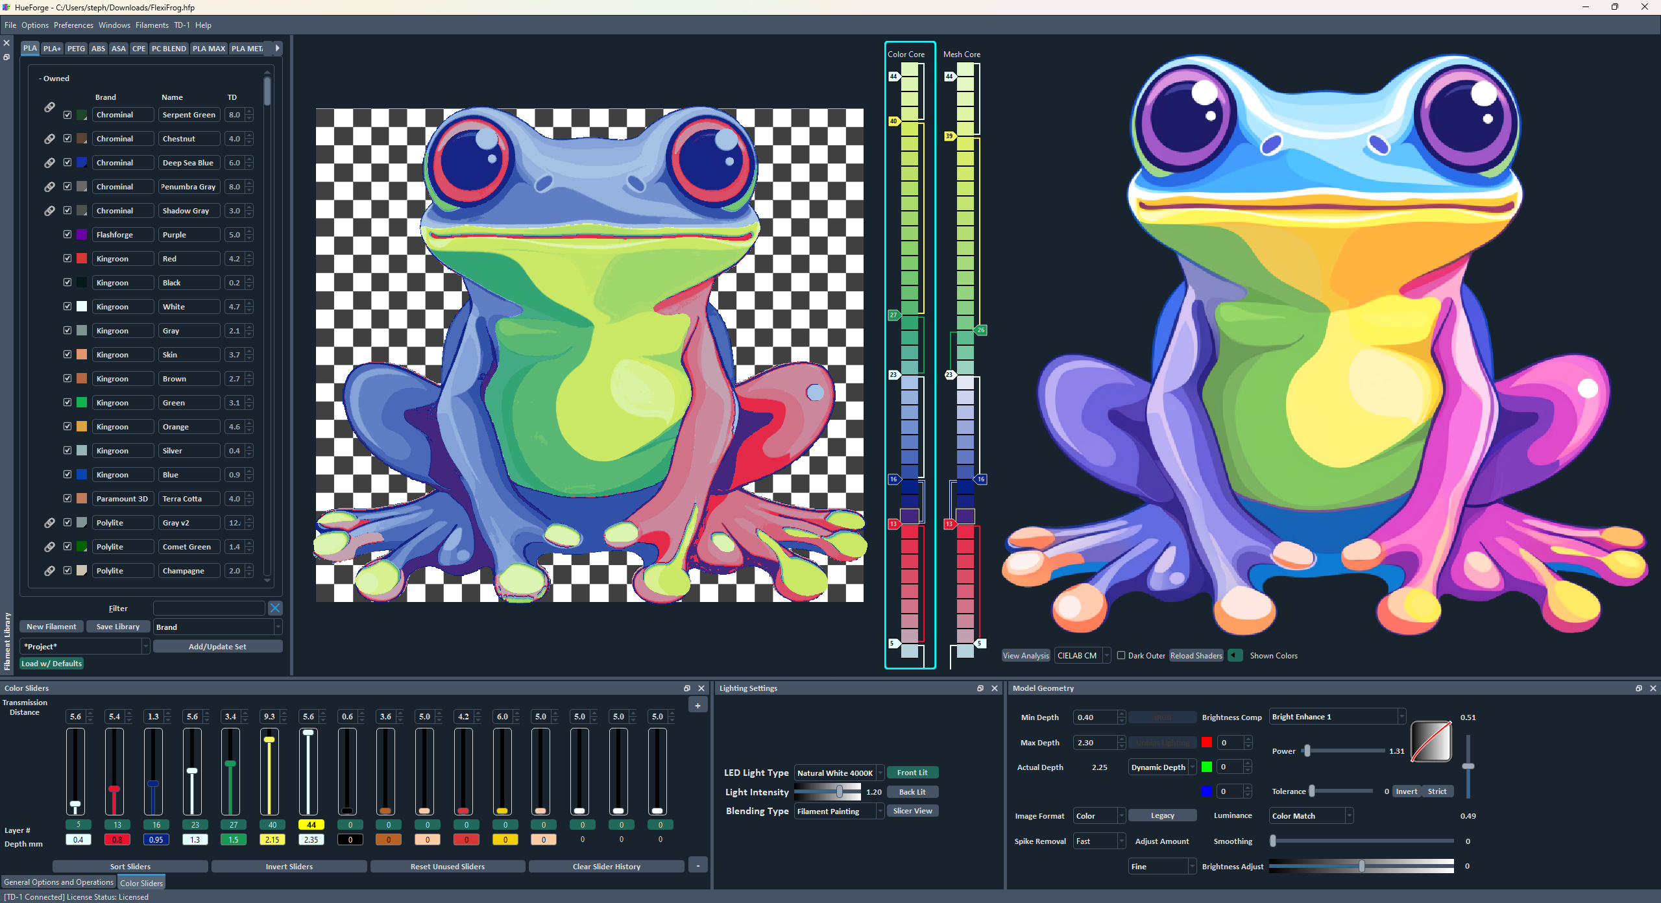Click the Sort Sliders button
Image resolution: width=1661 pixels, height=903 pixels.
[x=130, y=867]
